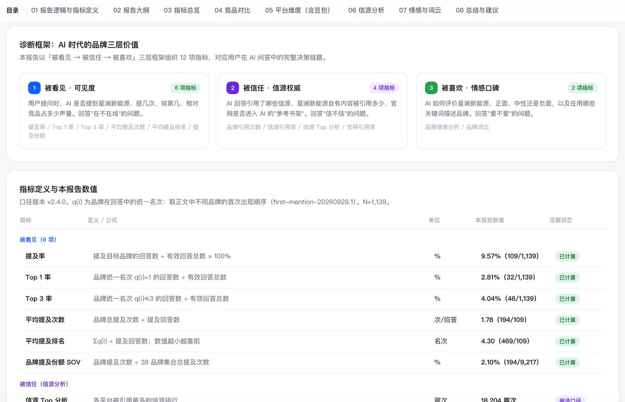Click the 品牌提及份额 SOV row name
625x402 pixels.
tap(53, 362)
